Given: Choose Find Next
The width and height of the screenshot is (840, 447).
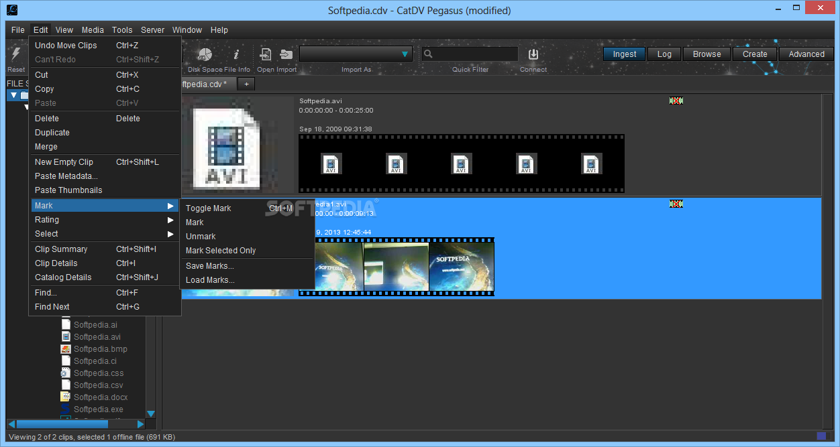Looking at the screenshot, I should pos(105,307).
